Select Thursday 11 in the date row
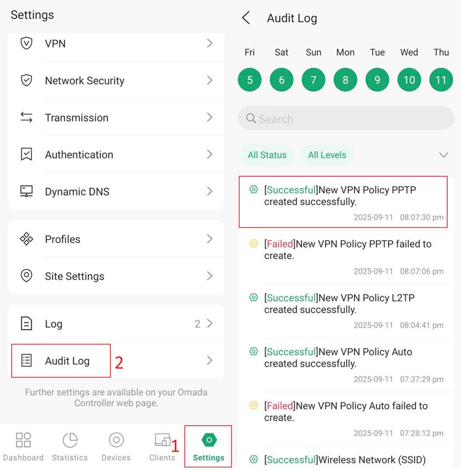The width and height of the screenshot is (461, 470). point(441,80)
